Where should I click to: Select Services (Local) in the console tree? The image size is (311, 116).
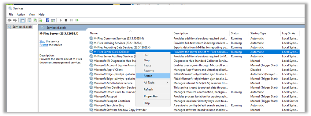click(x=22, y=27)
